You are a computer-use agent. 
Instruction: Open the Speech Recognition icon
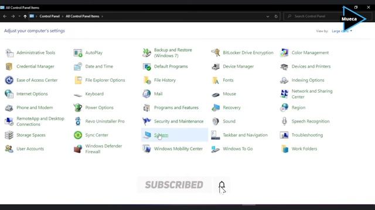tap(284, 121)
